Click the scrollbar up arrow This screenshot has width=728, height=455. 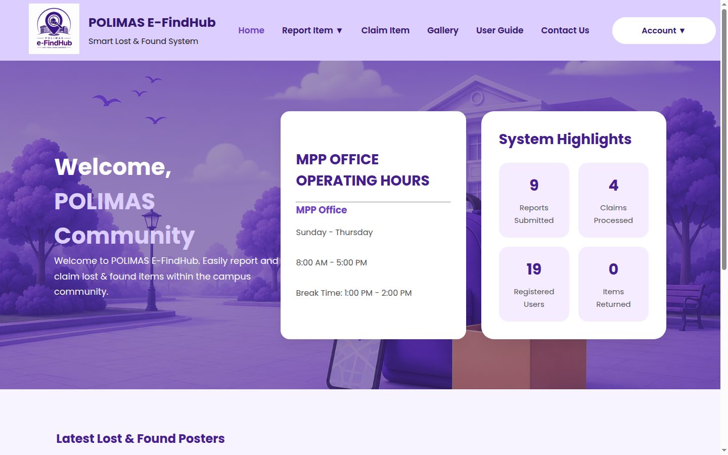724,4
